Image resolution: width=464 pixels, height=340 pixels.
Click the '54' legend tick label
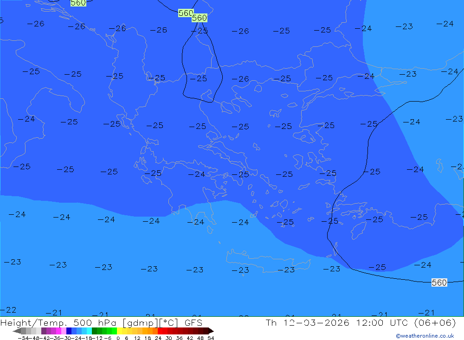point(211,338)
